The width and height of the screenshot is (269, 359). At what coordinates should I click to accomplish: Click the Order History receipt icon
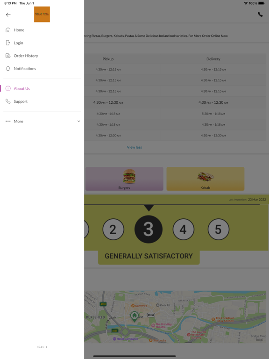tap(8, 56)
